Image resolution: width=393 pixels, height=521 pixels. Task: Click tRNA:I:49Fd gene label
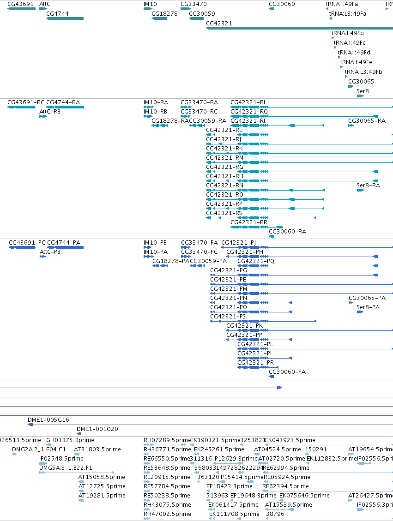354,52
